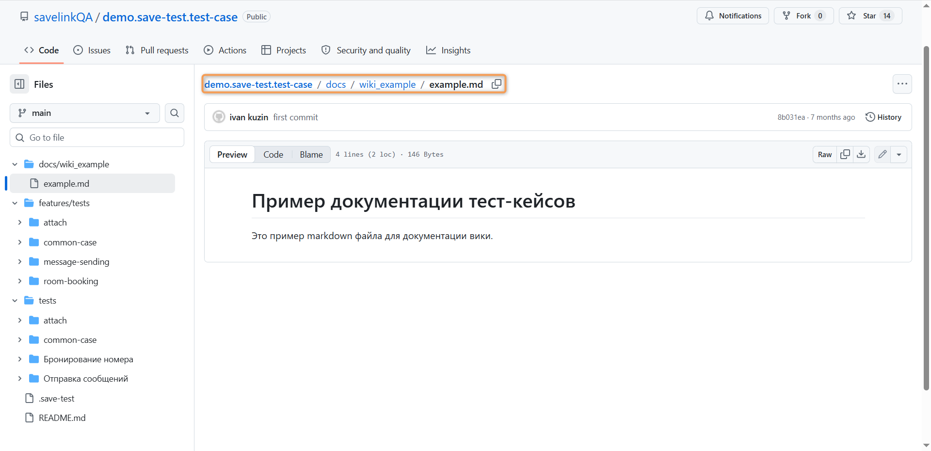The width and height of the screenshot is (931, 451).
Task: Collapse the docs/wiki_example folder
Action: [x=15, y=164]
